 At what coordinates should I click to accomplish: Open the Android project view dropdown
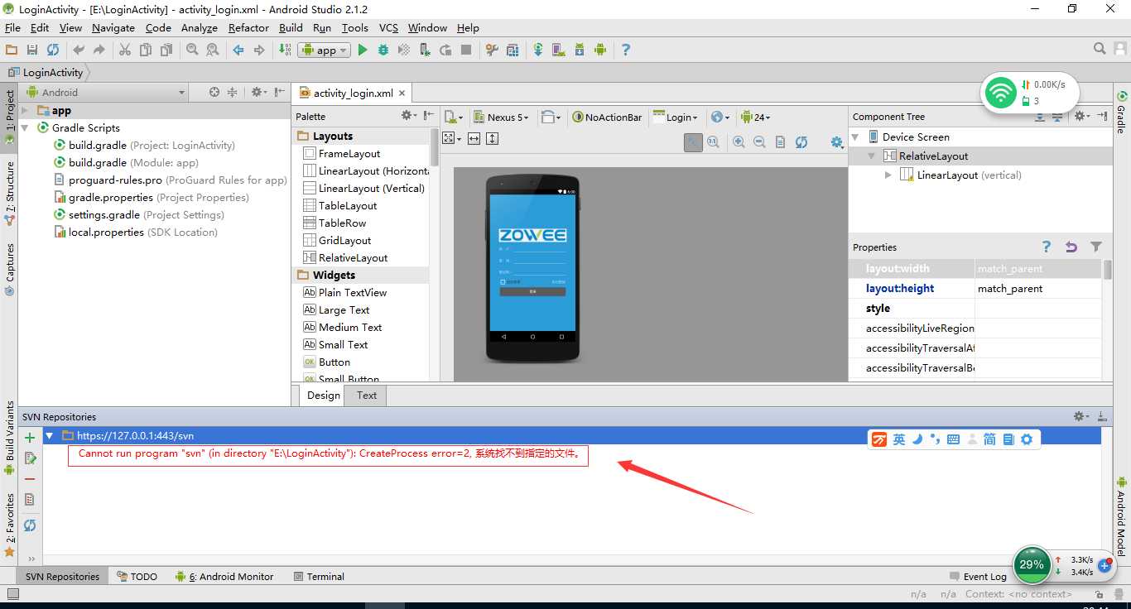tap(106, 92)
